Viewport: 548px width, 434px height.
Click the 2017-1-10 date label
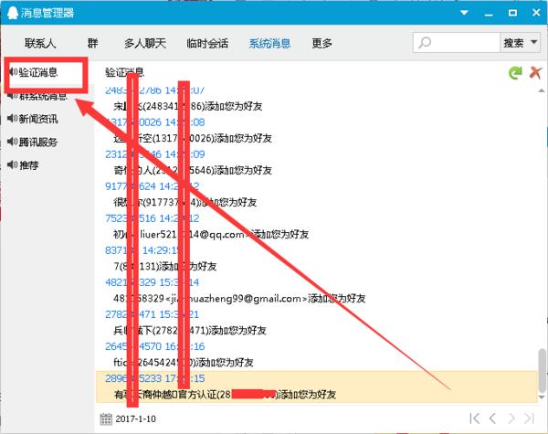(x=135, y=418)
